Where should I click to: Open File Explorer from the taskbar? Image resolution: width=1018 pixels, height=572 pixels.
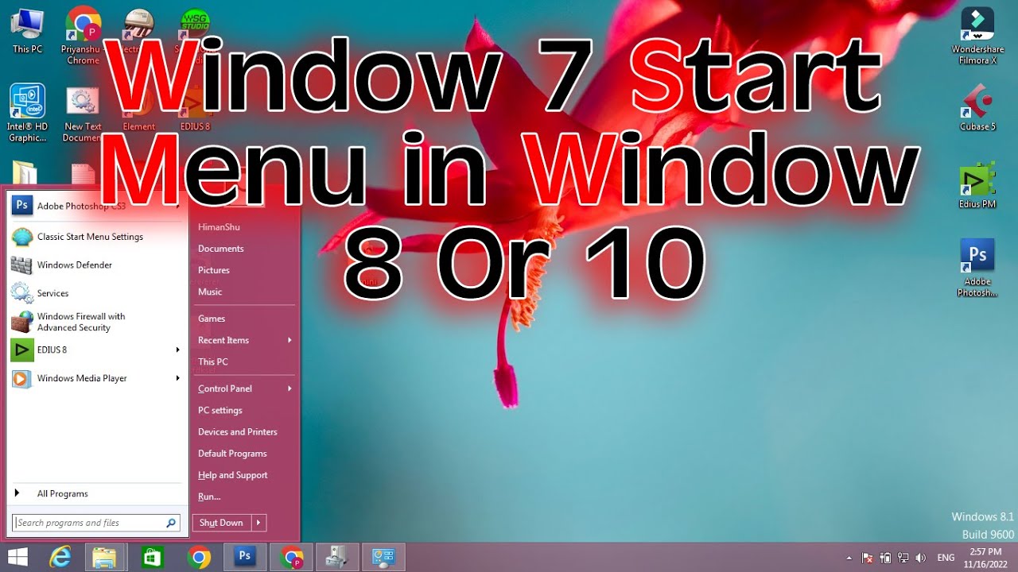105,557
